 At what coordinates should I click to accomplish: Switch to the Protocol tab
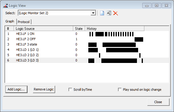click(24, 22)
